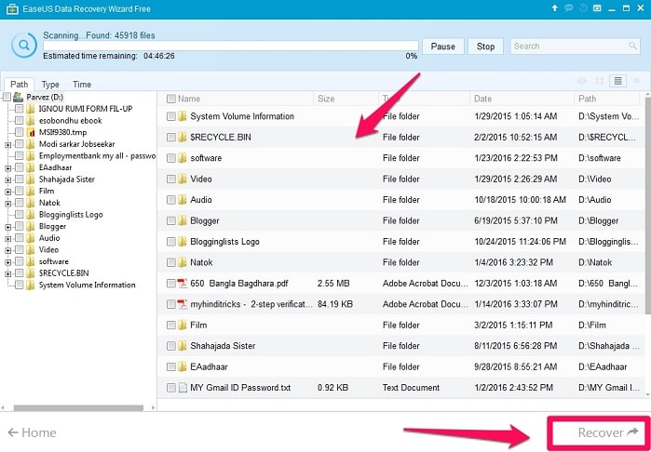Click PDF icon of 650 Bangla Bagdhara.pdf
The width and height of the screenshot is (651, 452).
(x=183, y=284)
